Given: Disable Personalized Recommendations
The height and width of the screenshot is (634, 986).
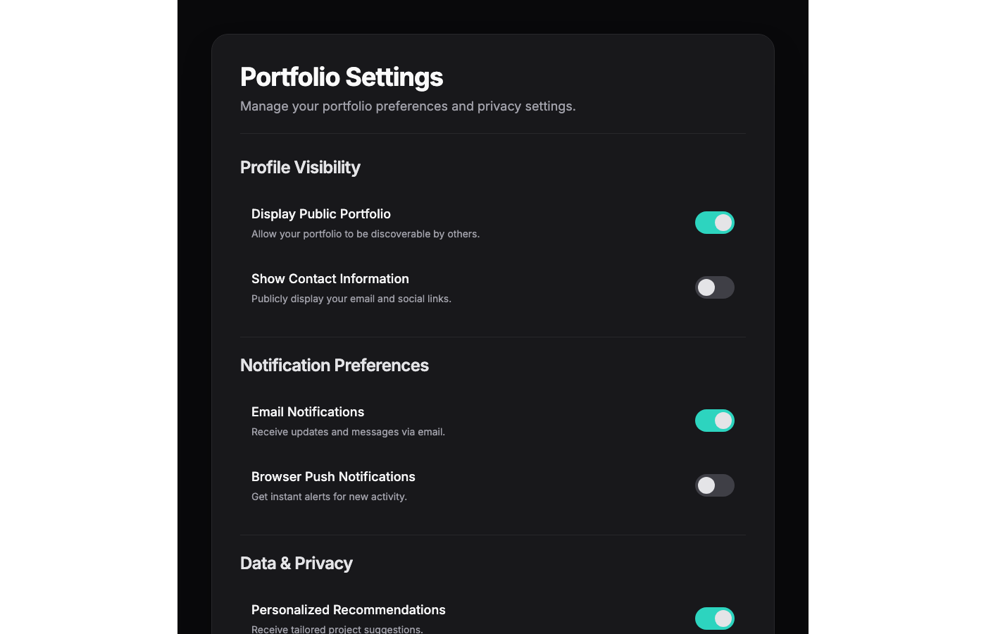Looking at the screenshot, I should click(715, 619).
